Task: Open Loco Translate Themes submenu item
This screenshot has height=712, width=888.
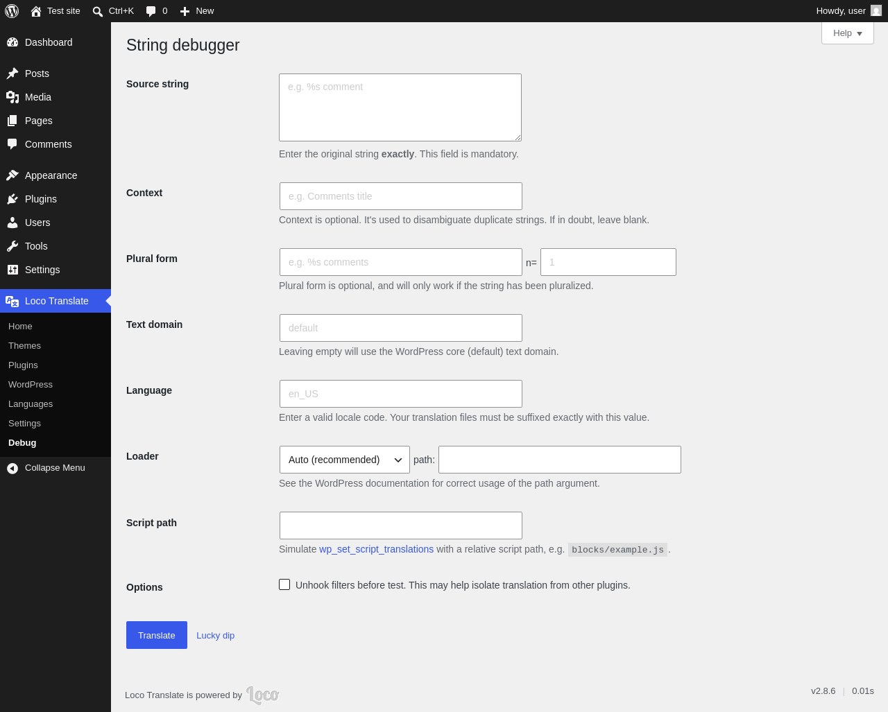Action: pyautogui.click(x=24, y=345)
